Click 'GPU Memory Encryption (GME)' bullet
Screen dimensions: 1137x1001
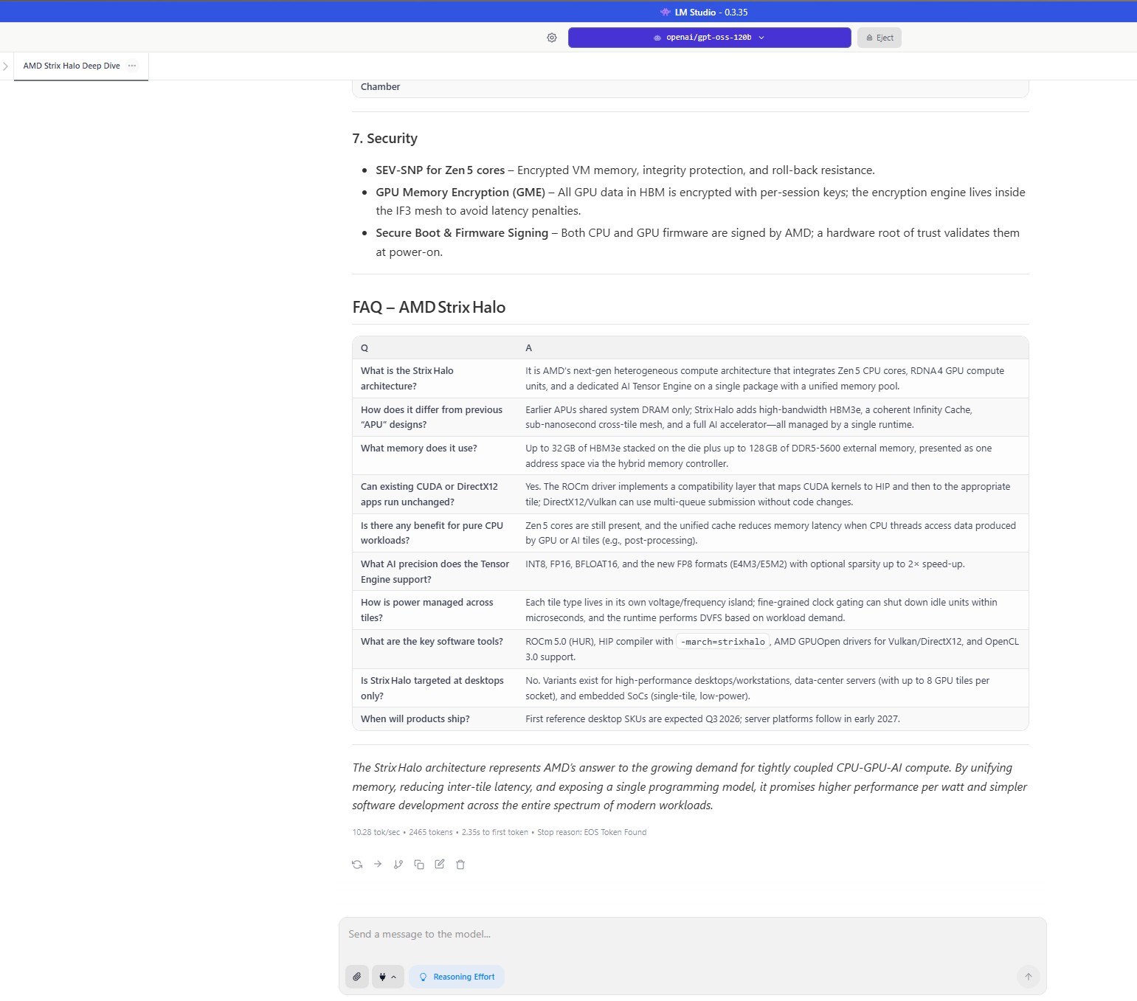[460, 193]
